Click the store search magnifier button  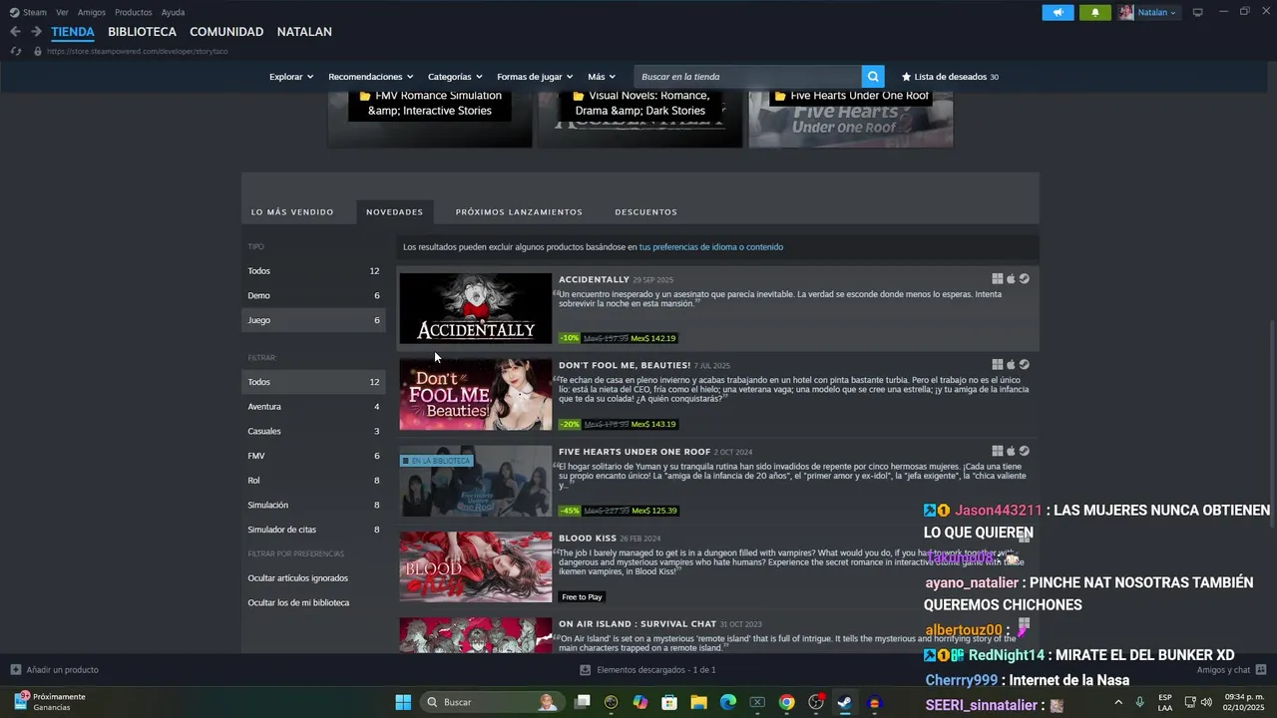point(873,77)
